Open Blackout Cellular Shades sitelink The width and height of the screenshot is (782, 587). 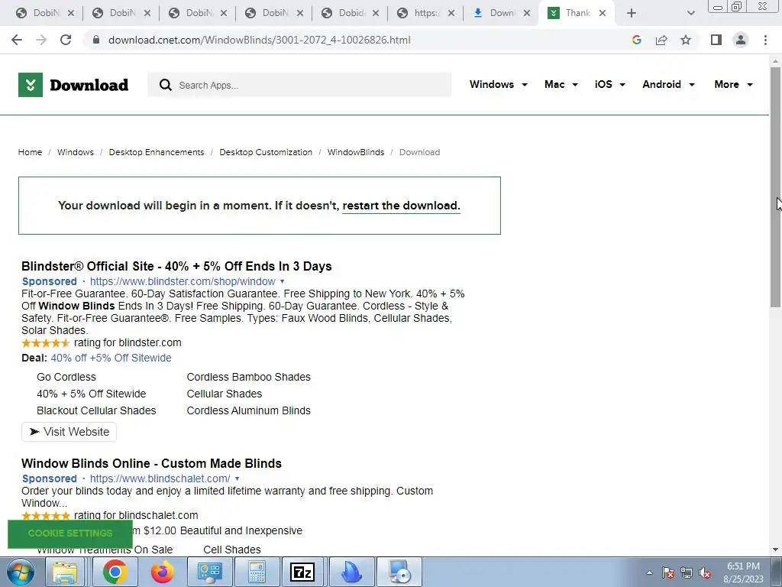pyautogui.click(x=96, y=410)
